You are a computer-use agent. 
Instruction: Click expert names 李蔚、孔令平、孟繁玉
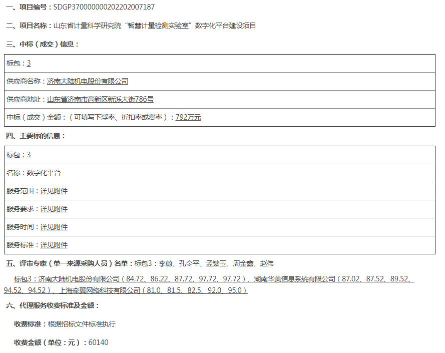(193, 263)
